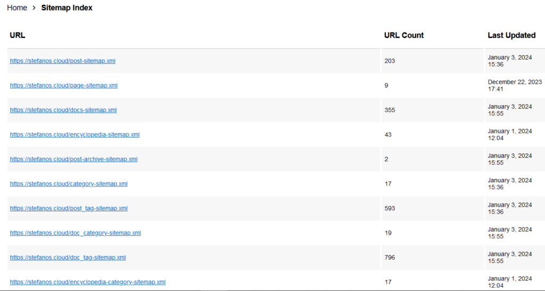Open the doc_category-sitemap.xml link

click(76, 233)
